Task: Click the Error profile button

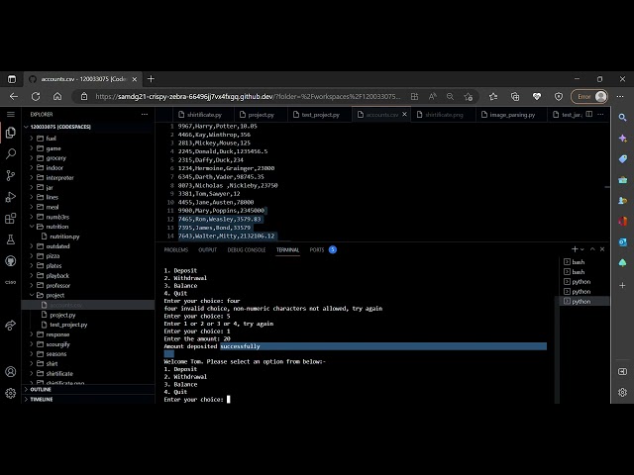Action: coord(589,97)
